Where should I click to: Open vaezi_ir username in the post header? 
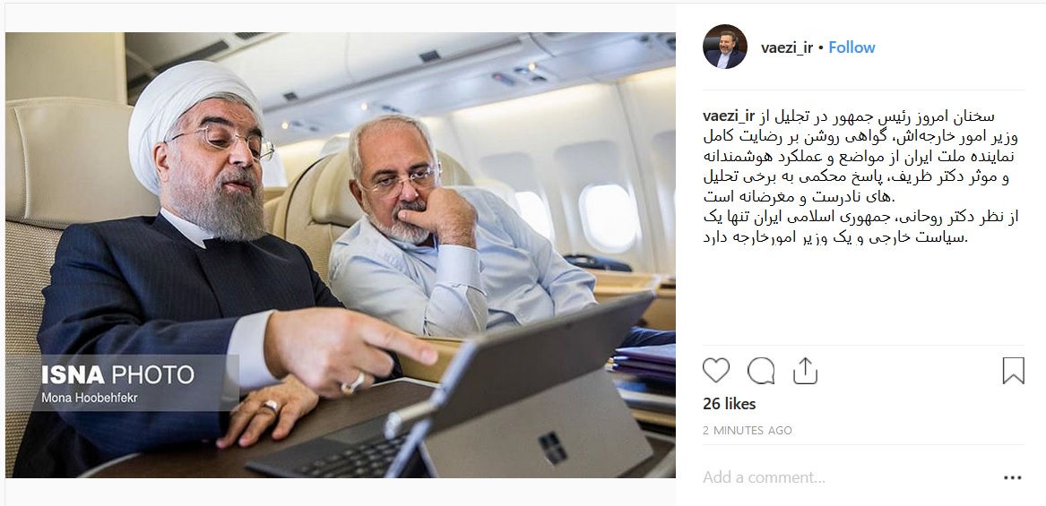coord(786,47)
